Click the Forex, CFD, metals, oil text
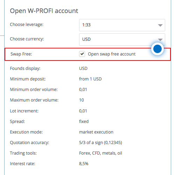 pos(100,153)
